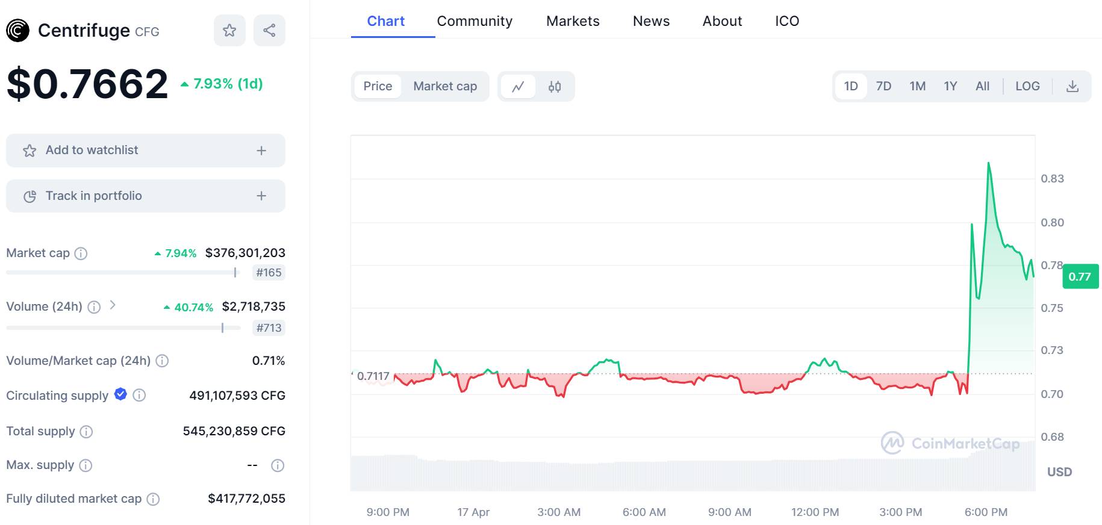Image resolution: width=1102 pixels, height=525 pixels.
Task: Click the Track in portfolio button
Action: [x=146, y=196]
